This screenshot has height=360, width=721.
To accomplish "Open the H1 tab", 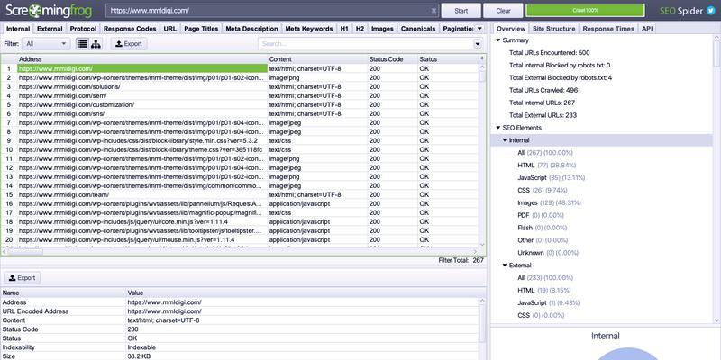I will click(344, 29).
